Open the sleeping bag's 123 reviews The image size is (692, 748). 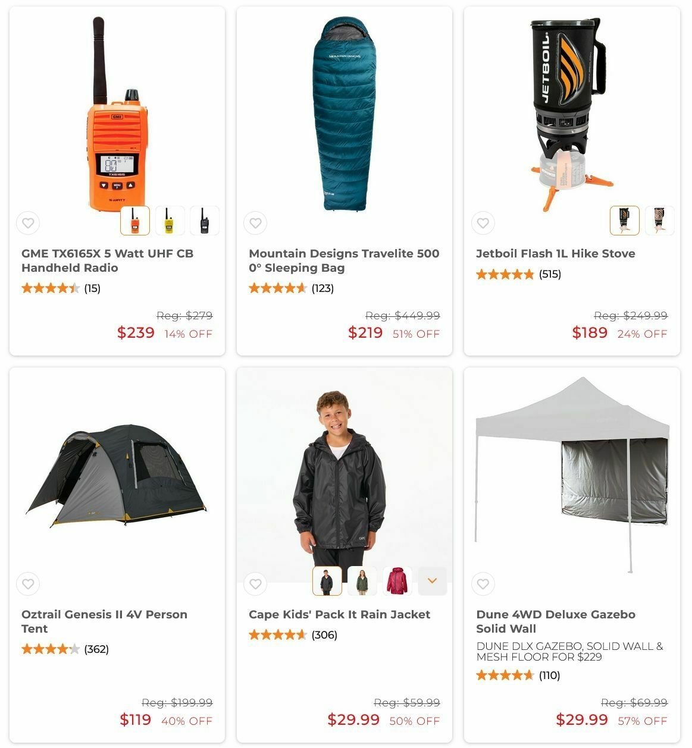pyautogui.click(x=322, y=288)
